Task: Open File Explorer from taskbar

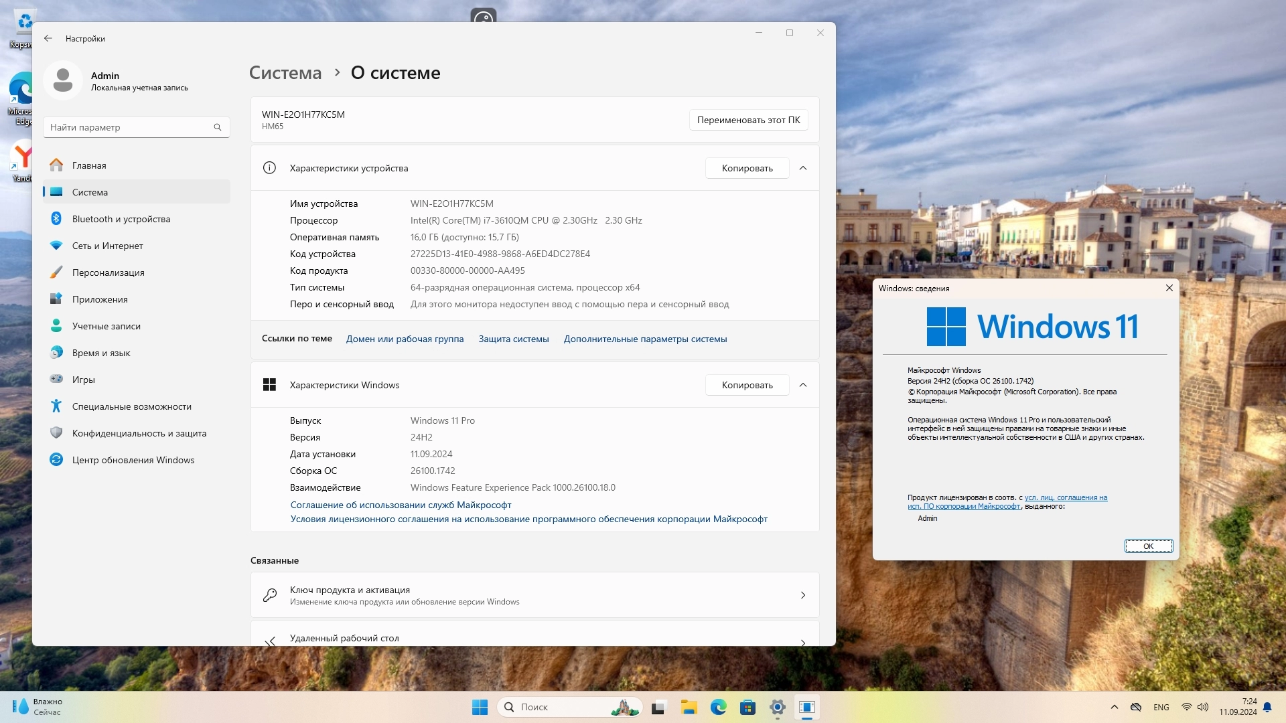Action: pyautogui.click(x=689, y=707)
